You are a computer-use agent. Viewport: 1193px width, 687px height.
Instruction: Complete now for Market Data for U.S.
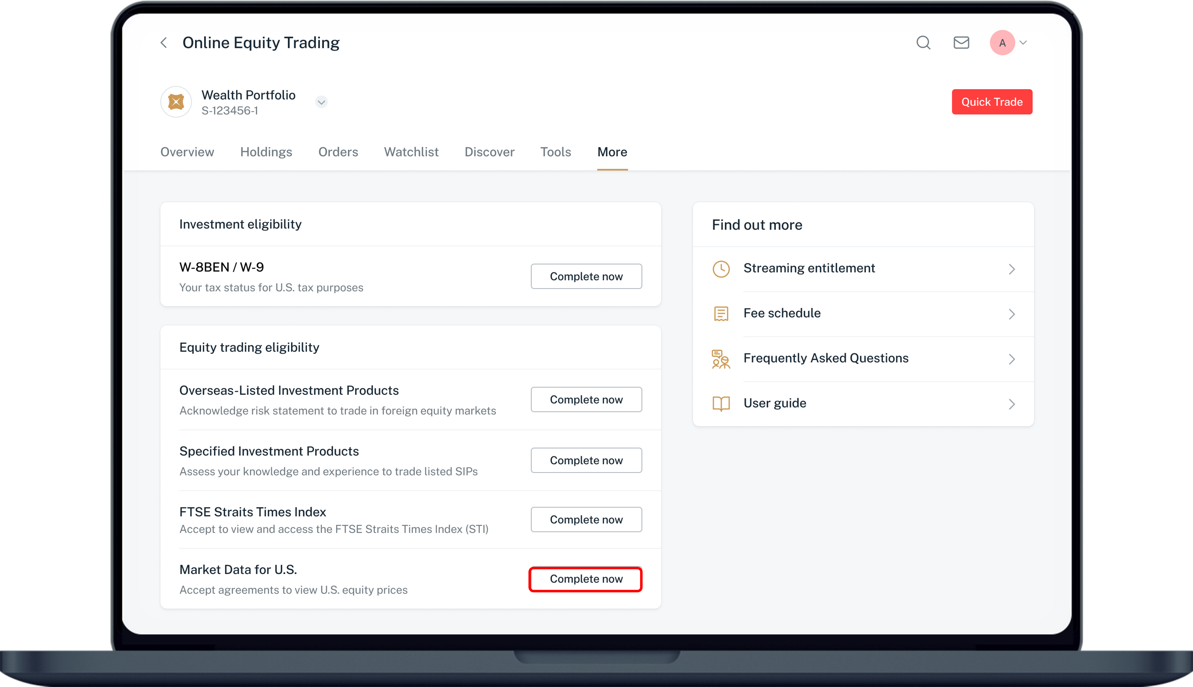pyautogui.click(x=586, y=579)
